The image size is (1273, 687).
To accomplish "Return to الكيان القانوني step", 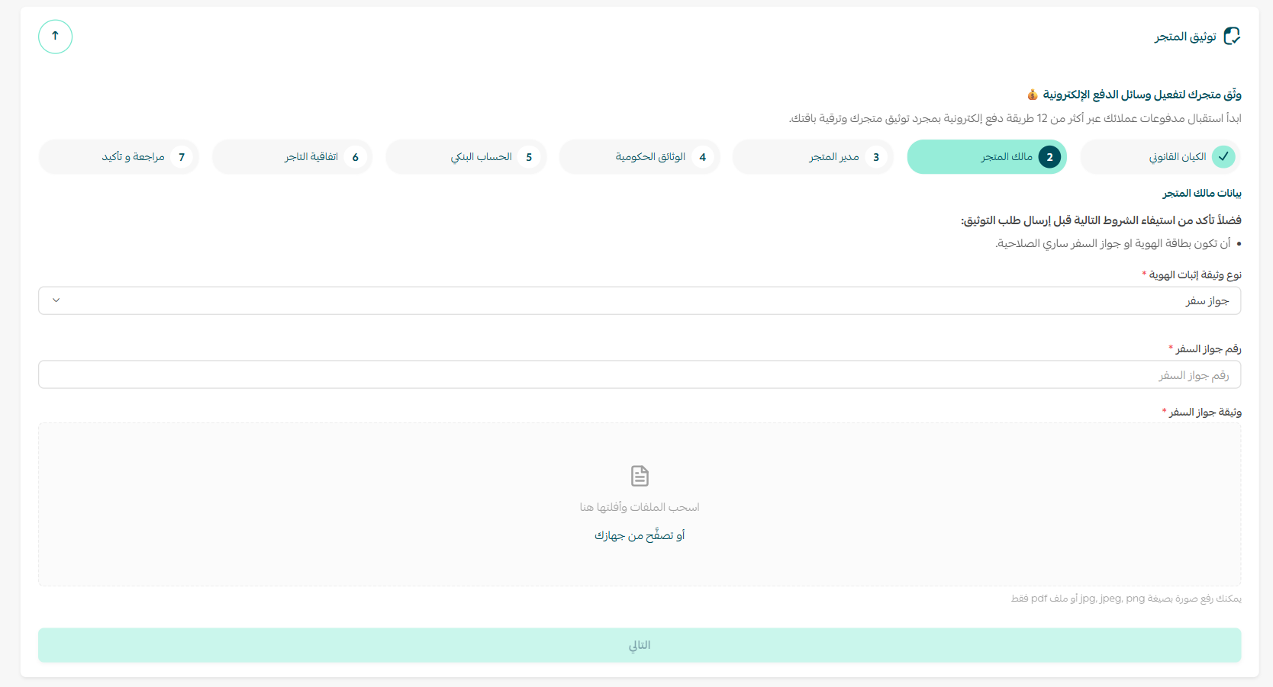I will pos(1177,157).
